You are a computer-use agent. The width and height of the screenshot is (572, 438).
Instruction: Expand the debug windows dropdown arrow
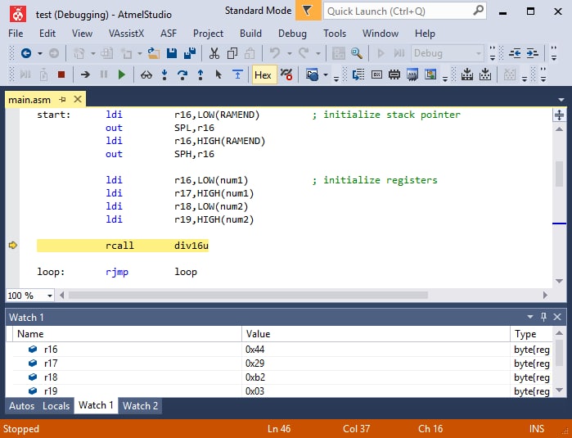(326, 75)
